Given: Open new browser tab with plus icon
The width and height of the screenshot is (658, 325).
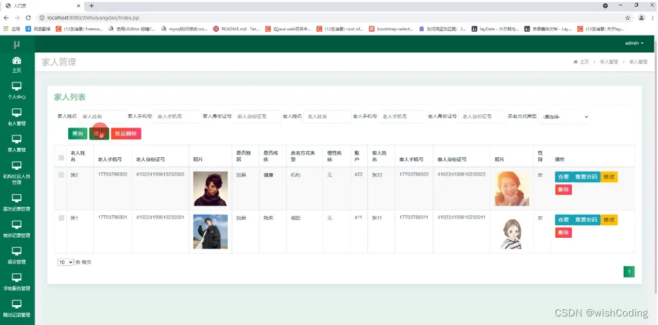Looking at the screenshot, I should [x=91, y=6].
